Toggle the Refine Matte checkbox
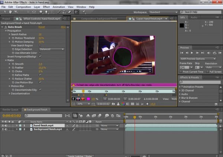Image resolution: width=223 pixels, height=157 pixels. [x=40, y=75]
